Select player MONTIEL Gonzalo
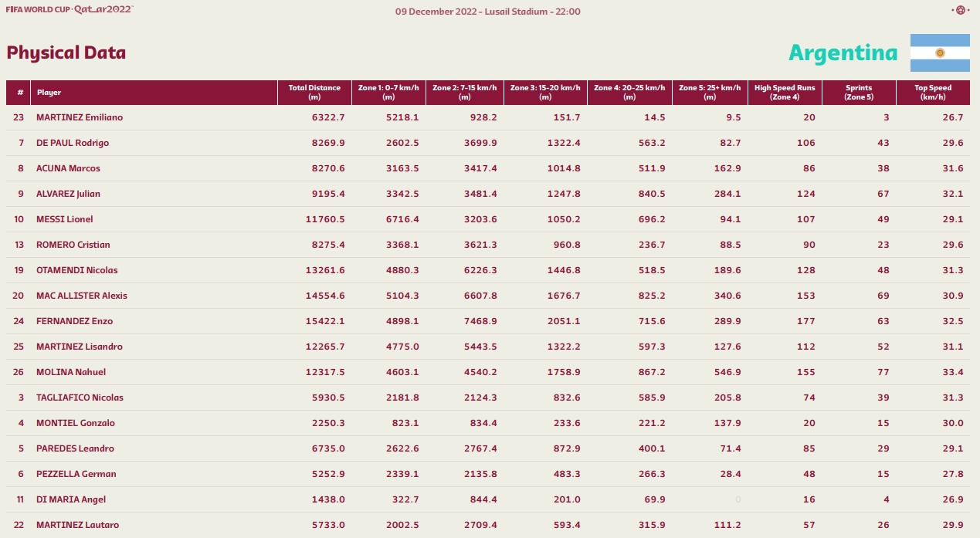This screenshot has height=538, width=980. [x=76, y=423]
